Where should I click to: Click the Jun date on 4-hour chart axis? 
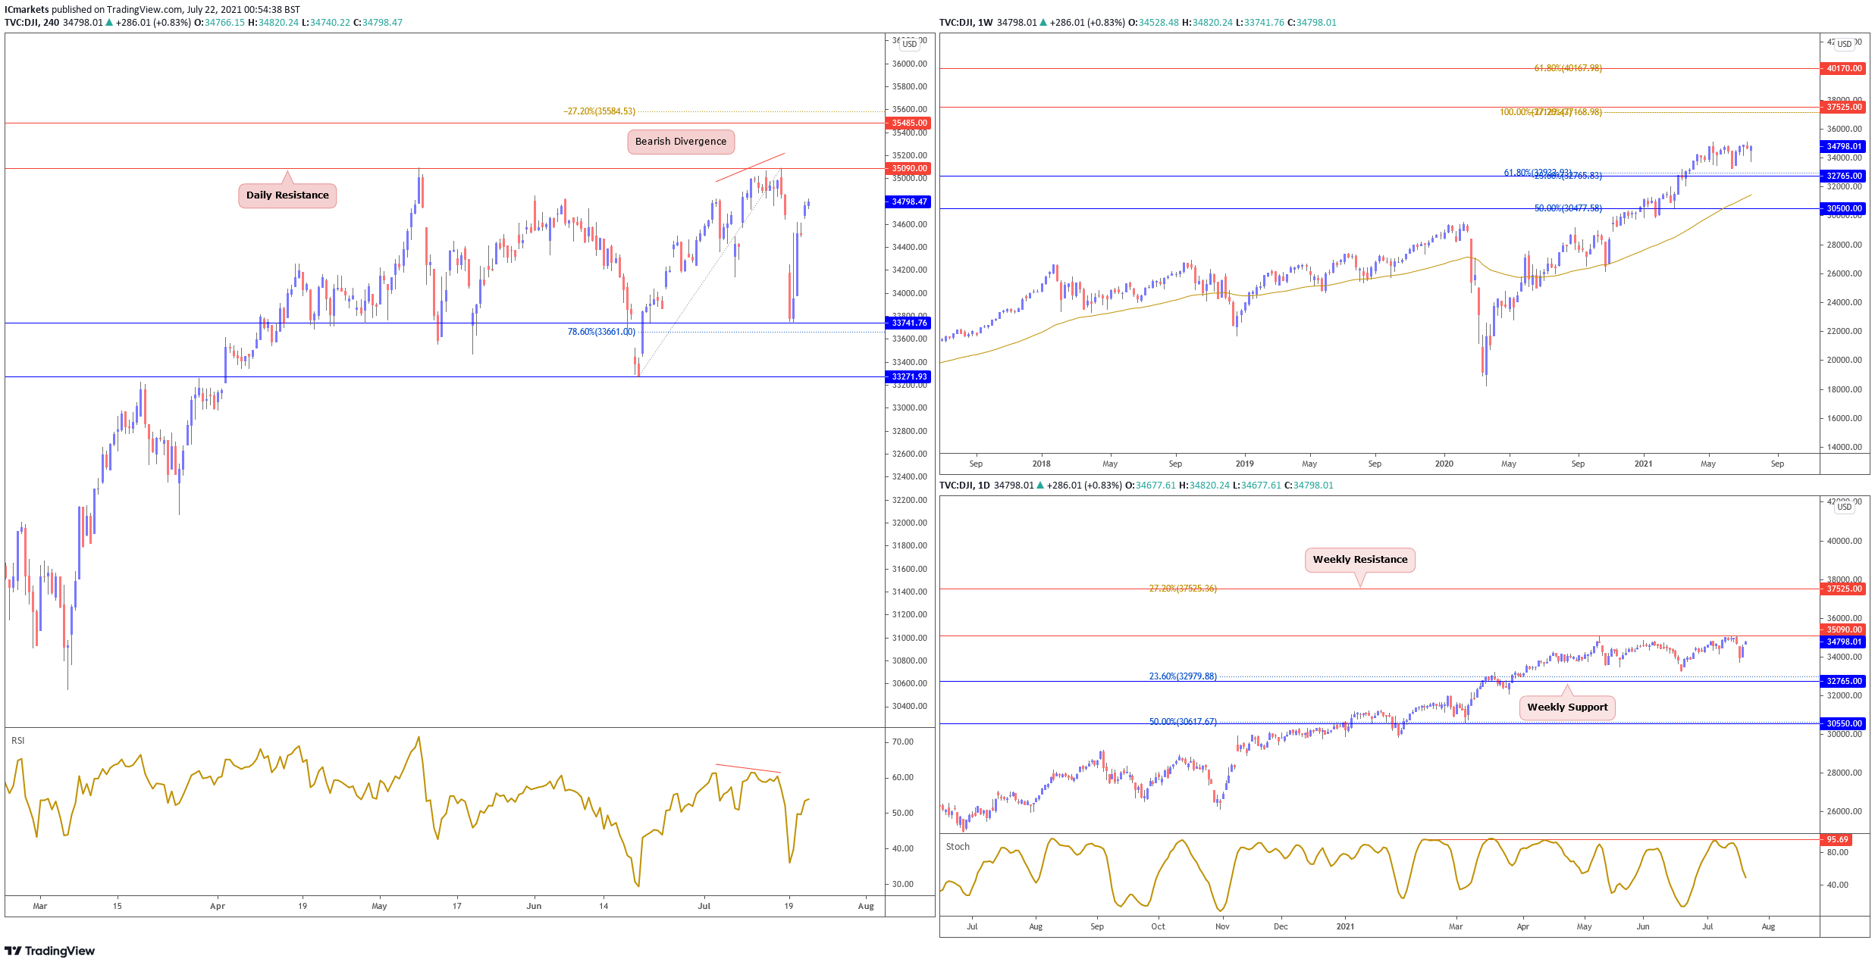[x=534, y=906]
